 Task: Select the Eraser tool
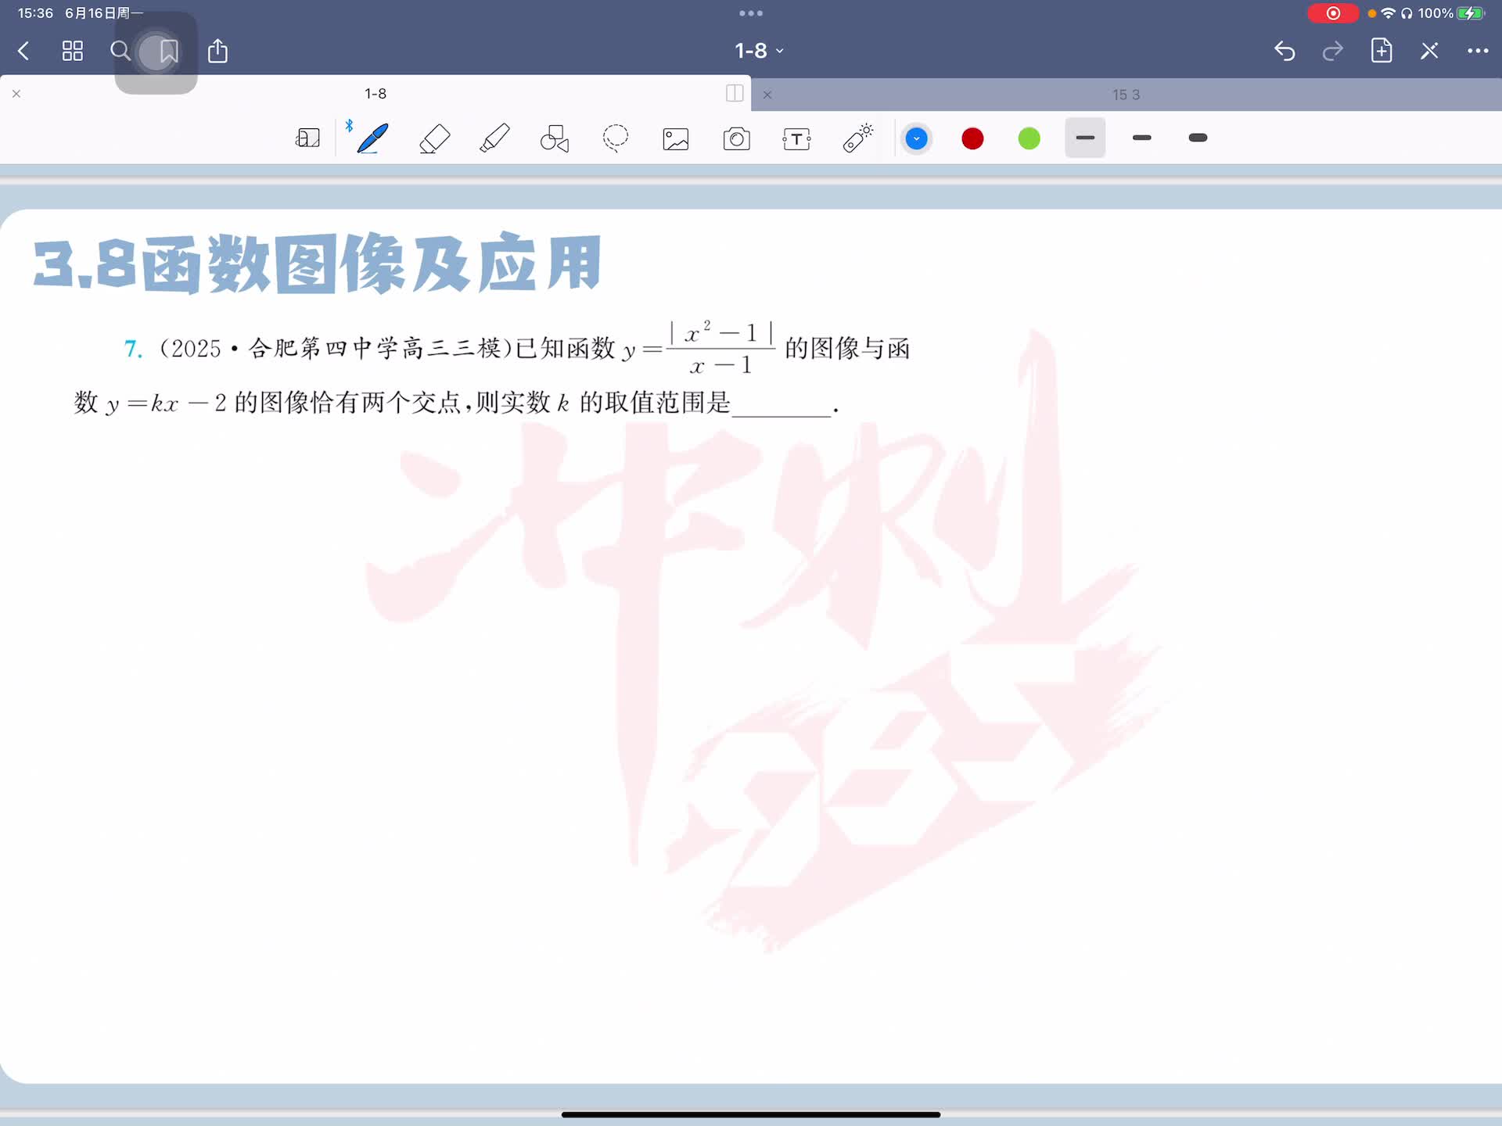434,138
